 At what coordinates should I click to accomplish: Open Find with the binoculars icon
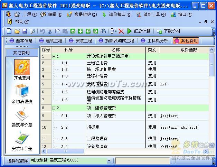[x=103, y=31]
